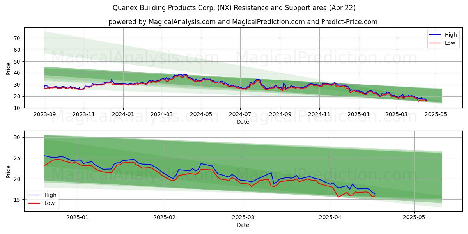
Task: Click the '10' price tick on top chart
Action: [18, 108]
